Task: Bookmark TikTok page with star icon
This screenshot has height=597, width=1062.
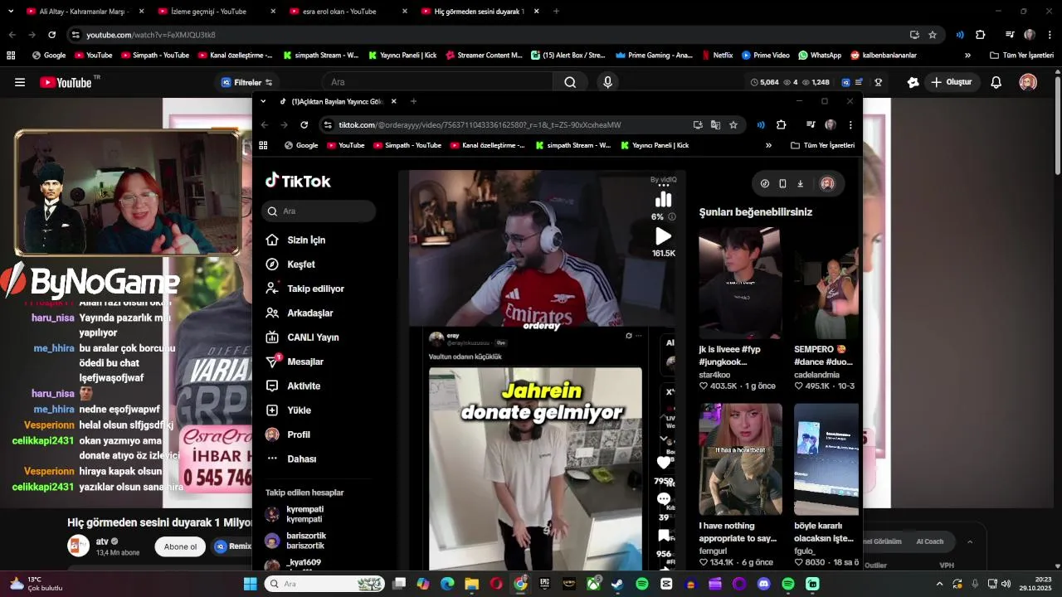Action: [x=733, y=125]
